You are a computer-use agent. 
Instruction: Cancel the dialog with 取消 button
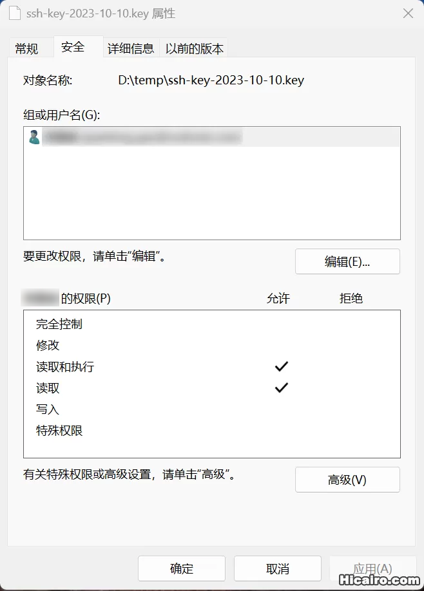click(x=277, y=568)
